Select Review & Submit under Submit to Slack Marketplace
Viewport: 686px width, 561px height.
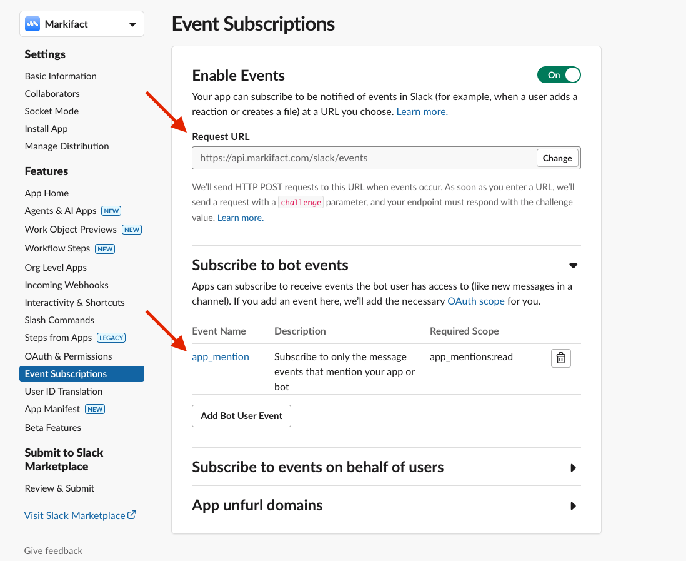click(59, 488)
